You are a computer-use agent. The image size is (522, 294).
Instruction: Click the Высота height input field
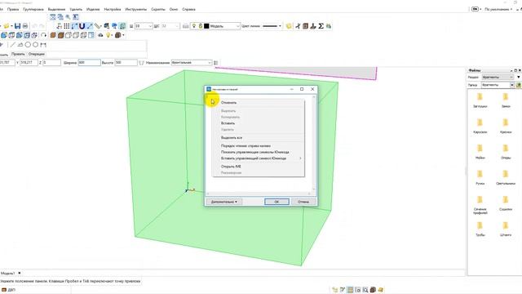point(126,62)
